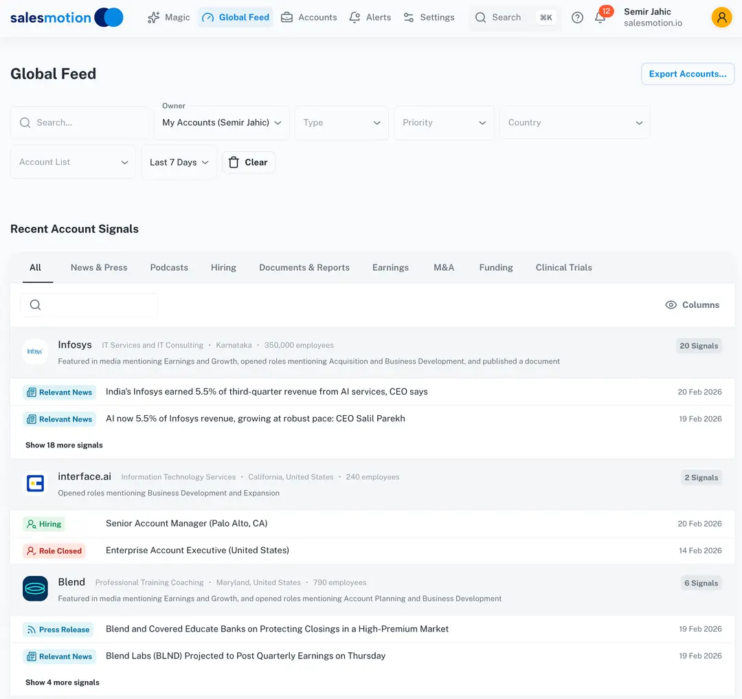The width and height of the screenshot is (742, 699).
Task: Open the help question mark icon
Action: click(577, 17)
